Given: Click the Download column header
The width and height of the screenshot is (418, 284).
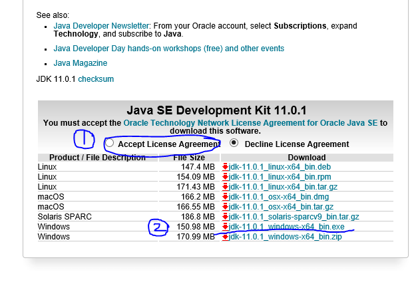Looking at the screenshot, I should point(307,158).
